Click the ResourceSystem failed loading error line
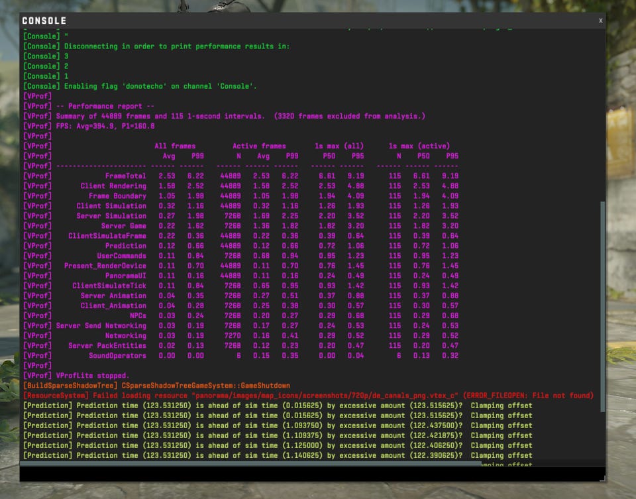This screenshot has height=499, width=636. 308,396
